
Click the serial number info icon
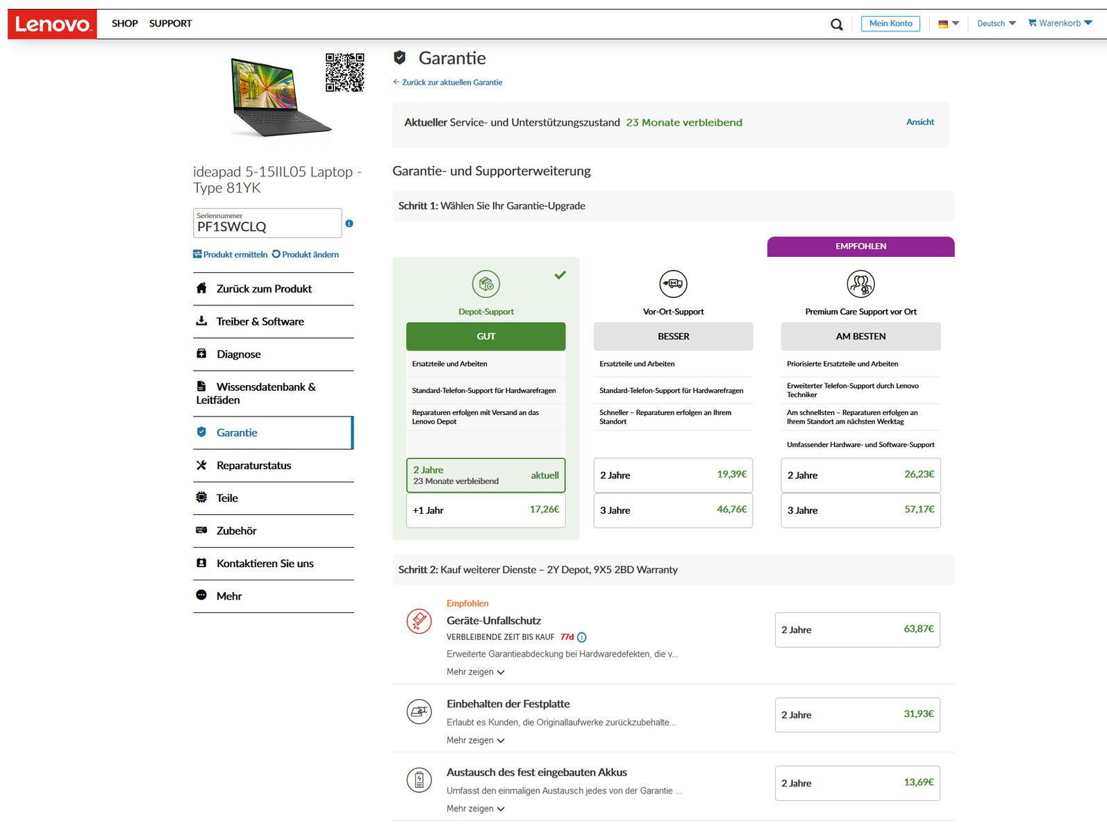coord(349,224)
